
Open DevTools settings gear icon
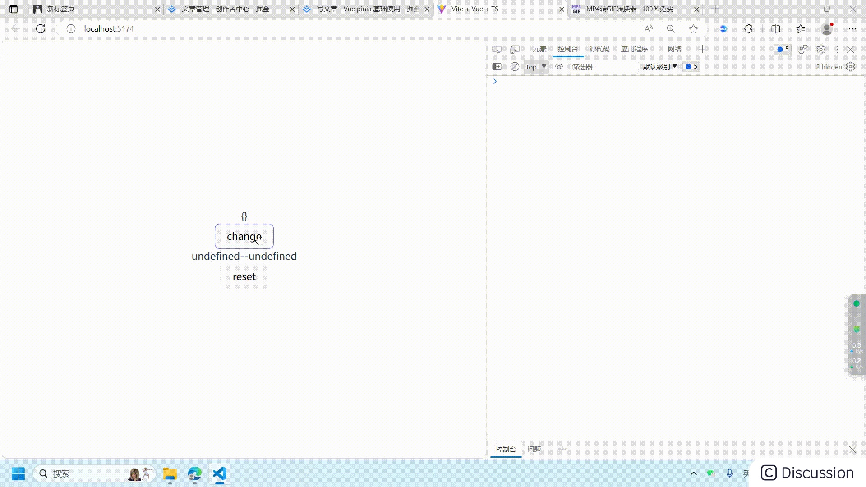point(821,49)
